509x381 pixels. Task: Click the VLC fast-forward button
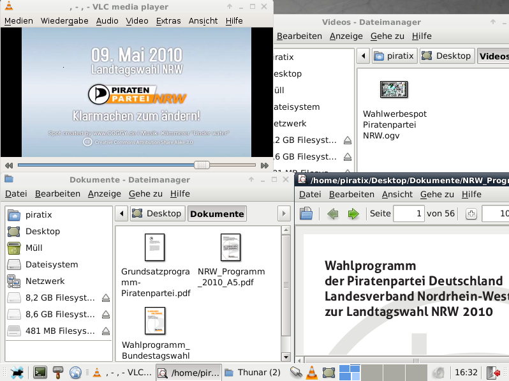pos(265,165)
